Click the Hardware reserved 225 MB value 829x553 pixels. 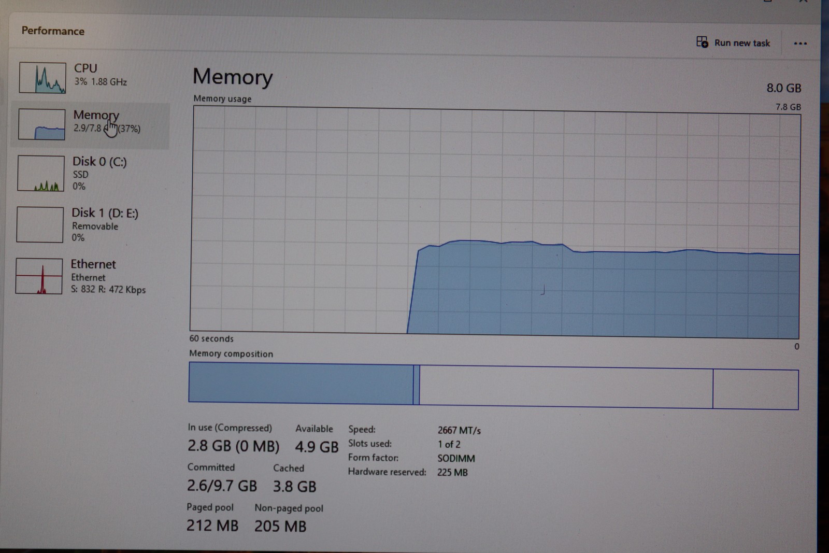(x=452, y=473)
